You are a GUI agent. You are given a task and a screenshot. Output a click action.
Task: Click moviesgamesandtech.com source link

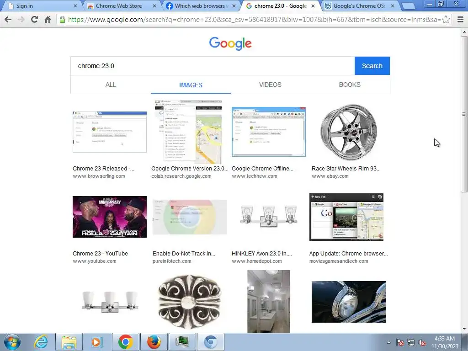point(339,261)
